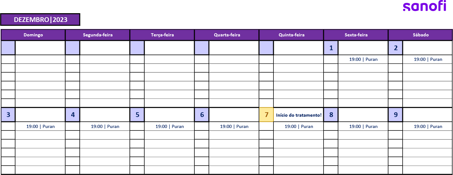Select day number 2 cell
Image resolution: width=453 pixels, height=175 pixels.
pos(396,48)
